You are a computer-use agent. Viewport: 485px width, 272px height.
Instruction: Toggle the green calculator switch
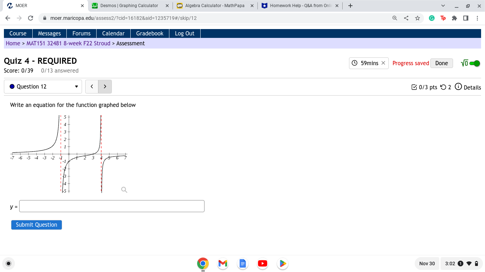pos(474,63)
